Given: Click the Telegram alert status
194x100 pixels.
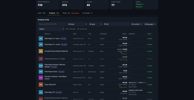Looking at the screenshot, I should point(140,4).
